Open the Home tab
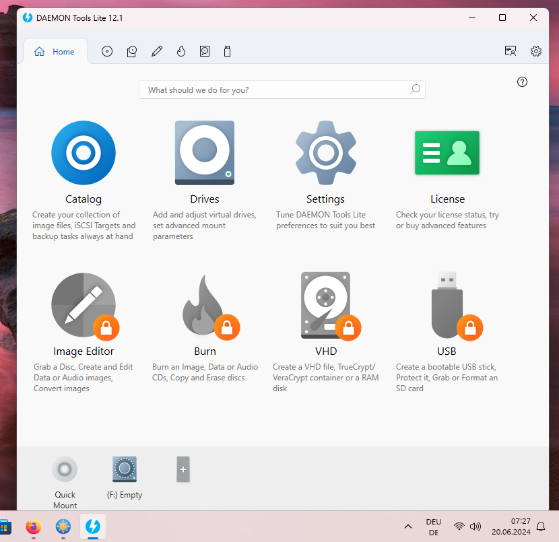 click(55, 52)
